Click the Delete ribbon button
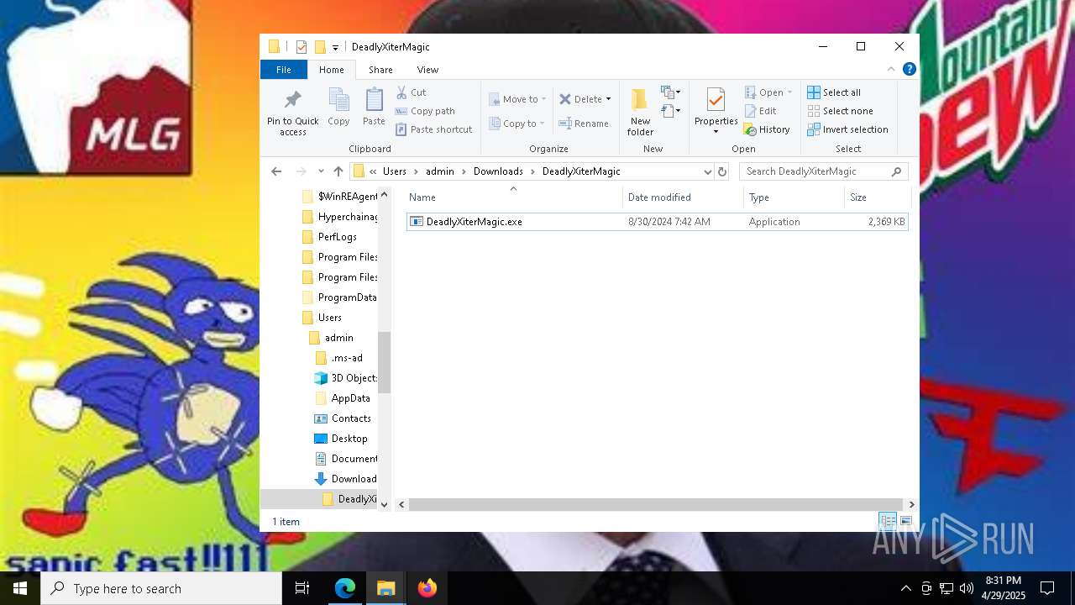The width and height of the screenshot is (1075, 605). 585,99
